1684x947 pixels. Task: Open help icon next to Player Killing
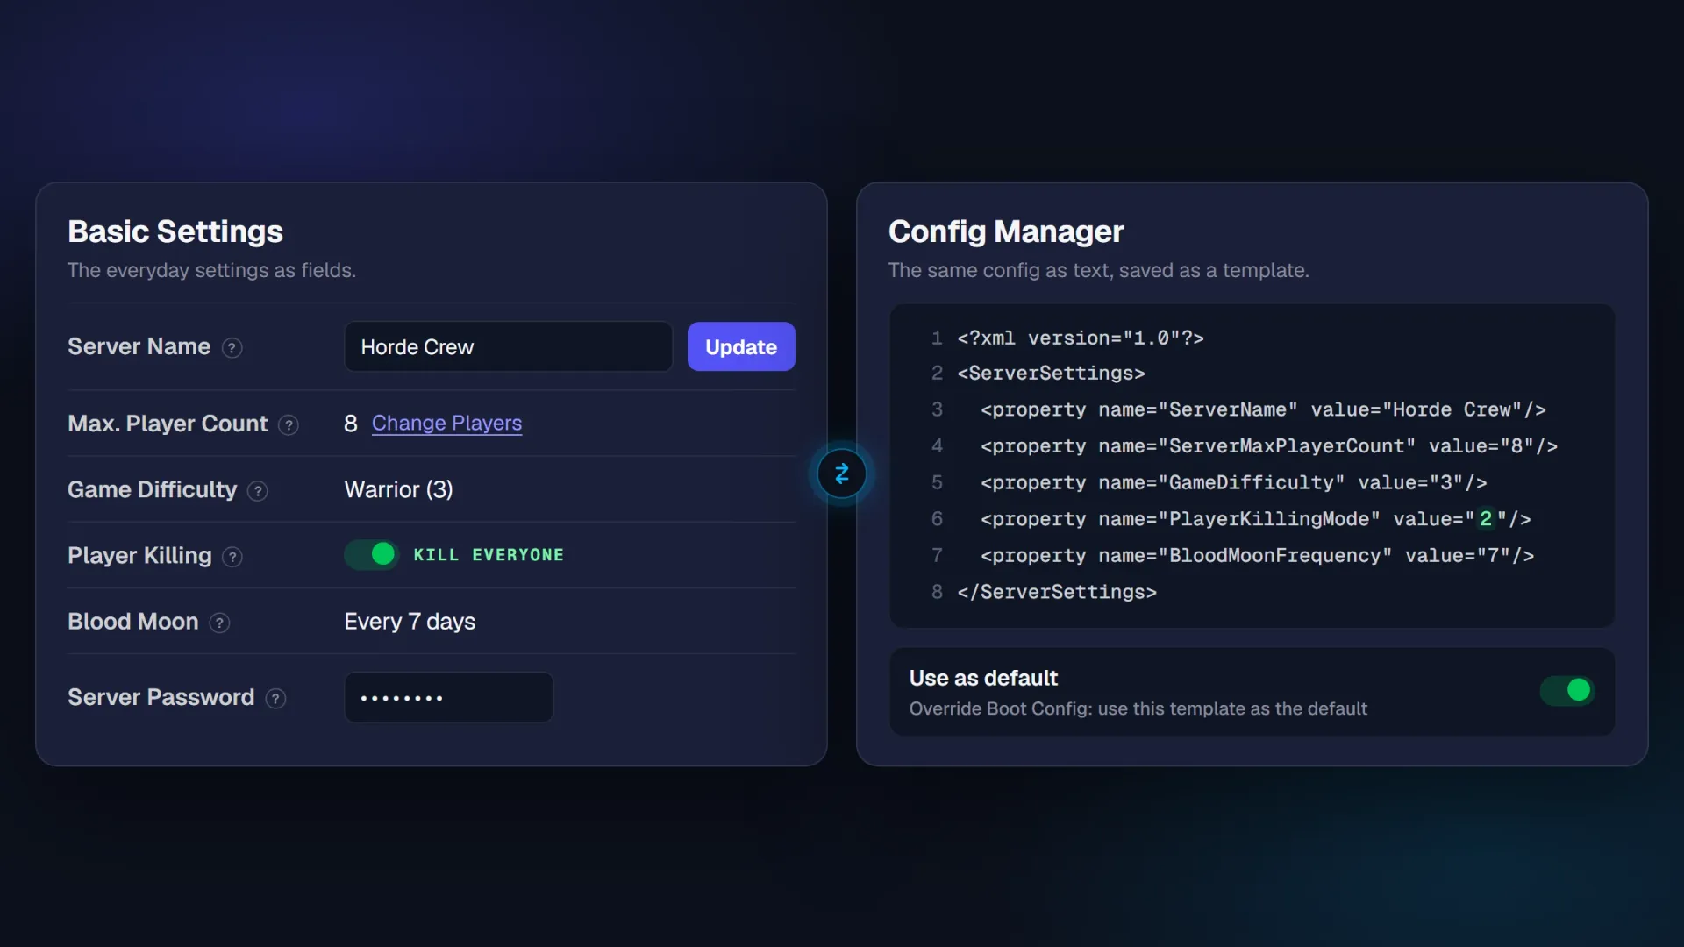tap(232, 557)
